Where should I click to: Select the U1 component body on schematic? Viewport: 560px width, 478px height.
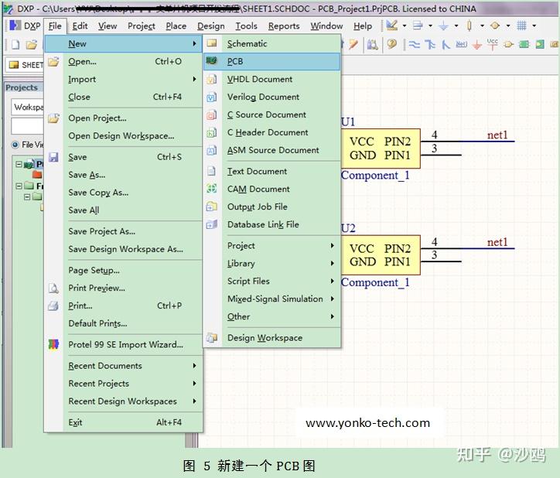pyautogui.click(x=381, y=149)
